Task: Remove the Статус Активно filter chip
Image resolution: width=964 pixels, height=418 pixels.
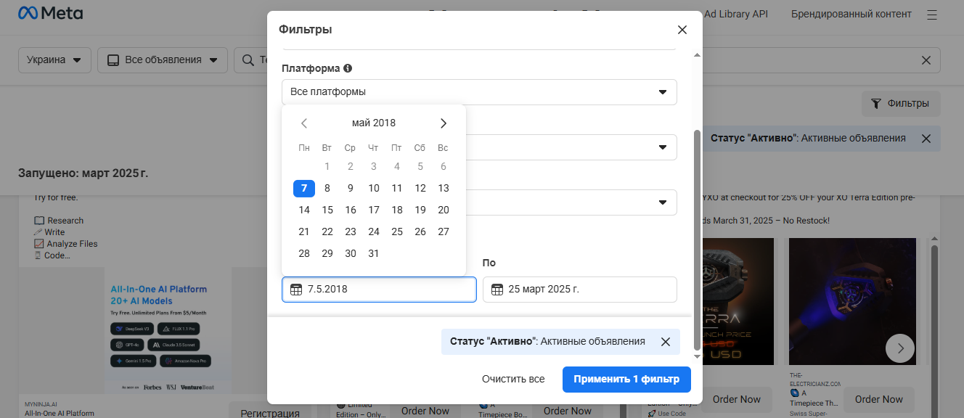Action: [x=666, y=341]
